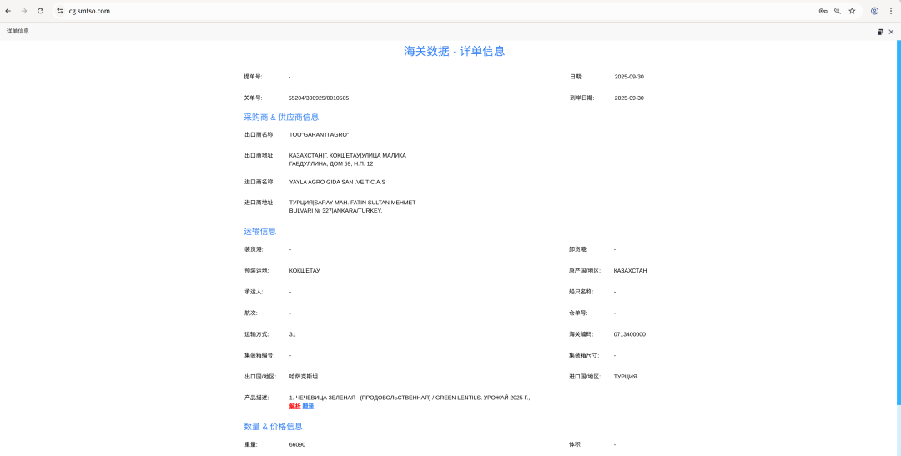Close the 详单信息 detail panel

click(x=891, y=33)
